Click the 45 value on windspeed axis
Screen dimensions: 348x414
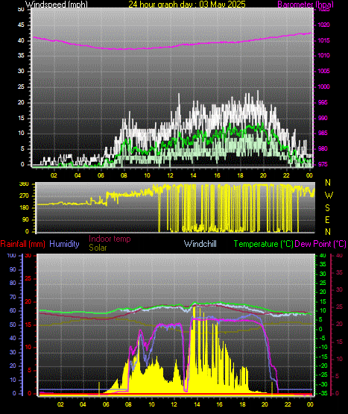point(21,25)
